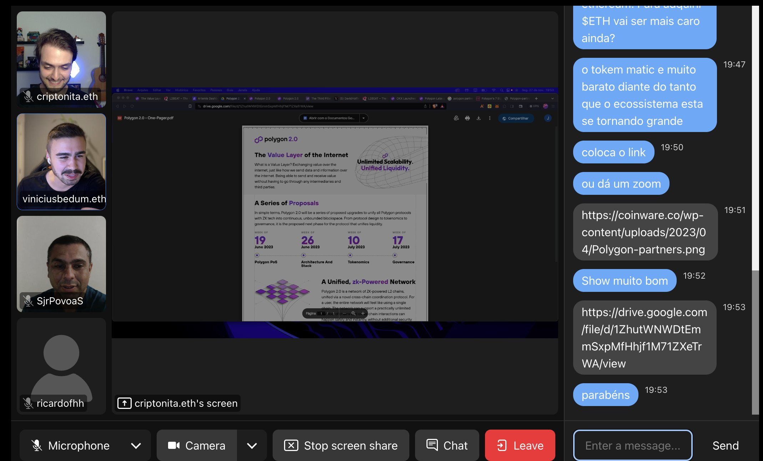Open a new browser tab with plus icon
This screenshot has width=763, height=461.
tap(536, 98)
